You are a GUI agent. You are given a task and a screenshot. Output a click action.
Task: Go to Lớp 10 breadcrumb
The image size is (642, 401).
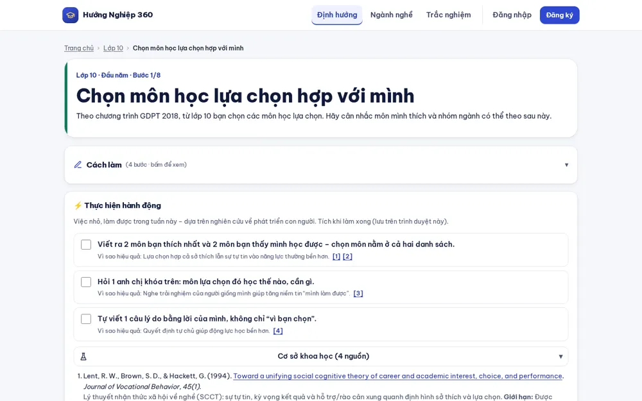pyautogui.click(x=113, y=48)
